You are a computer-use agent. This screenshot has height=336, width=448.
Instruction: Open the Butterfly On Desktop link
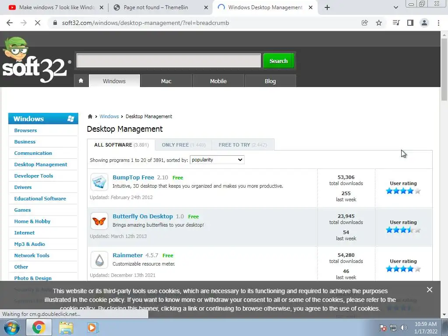pyautogui.click(x=143, y=216)
